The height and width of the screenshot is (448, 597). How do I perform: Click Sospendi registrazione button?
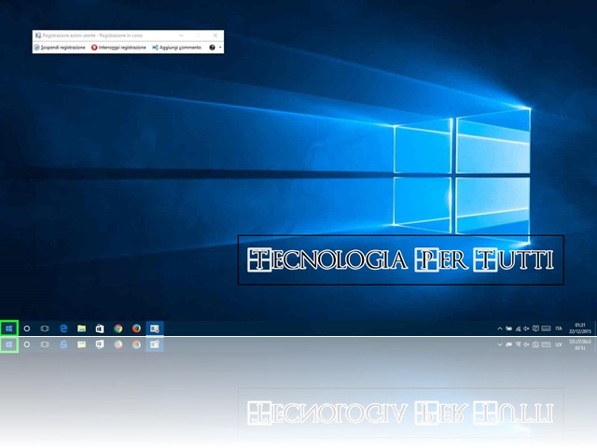click(62, 47)
